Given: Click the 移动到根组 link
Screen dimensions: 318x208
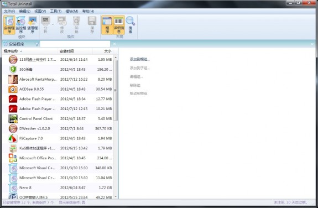Looking at the screenshot, I should (x=138, y=93).
